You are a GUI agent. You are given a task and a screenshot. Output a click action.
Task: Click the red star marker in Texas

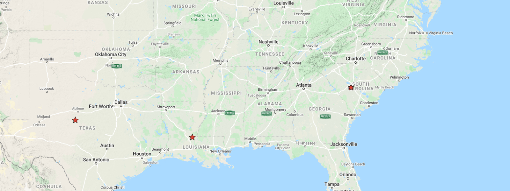click(x=75, y=120)
